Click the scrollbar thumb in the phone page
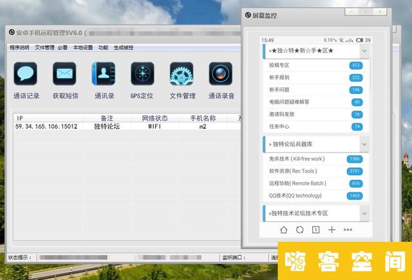Viewport: 412px width, 280px height. [370, 75]
